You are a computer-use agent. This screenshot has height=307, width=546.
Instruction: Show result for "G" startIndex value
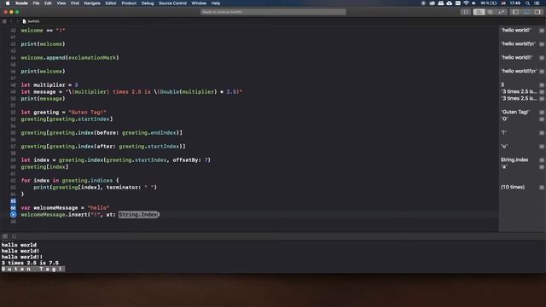[542, 119]
